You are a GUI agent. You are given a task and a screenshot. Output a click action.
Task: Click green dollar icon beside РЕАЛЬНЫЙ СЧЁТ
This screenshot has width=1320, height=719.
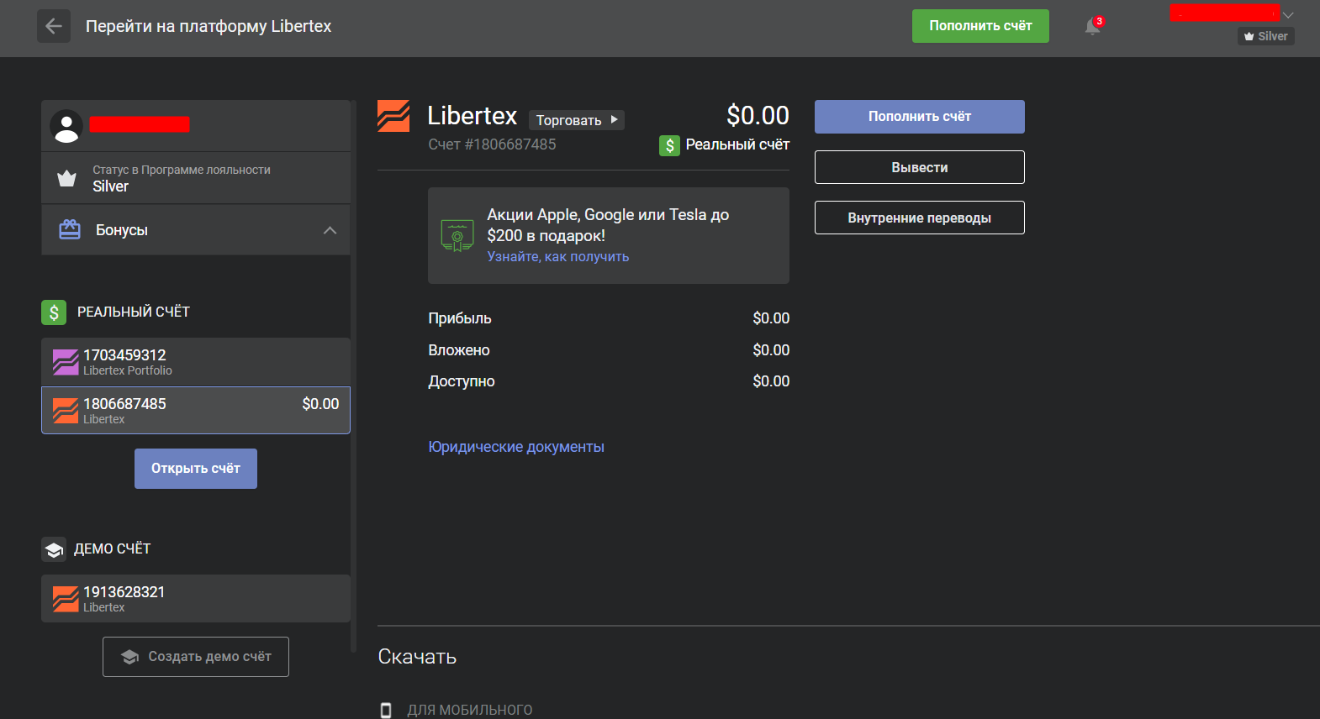pyautogui.click(x=54, y=312)
